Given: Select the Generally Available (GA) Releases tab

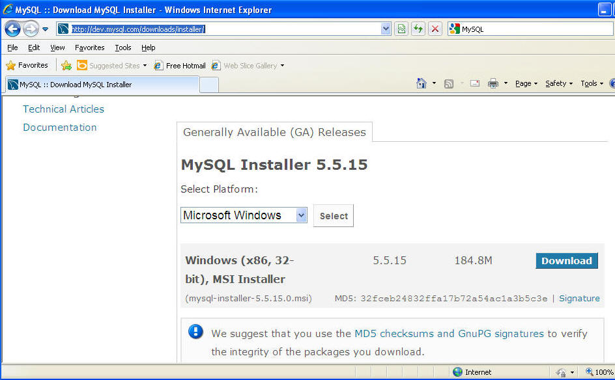Looking at the screenshot, I should [x=274, y=132].
